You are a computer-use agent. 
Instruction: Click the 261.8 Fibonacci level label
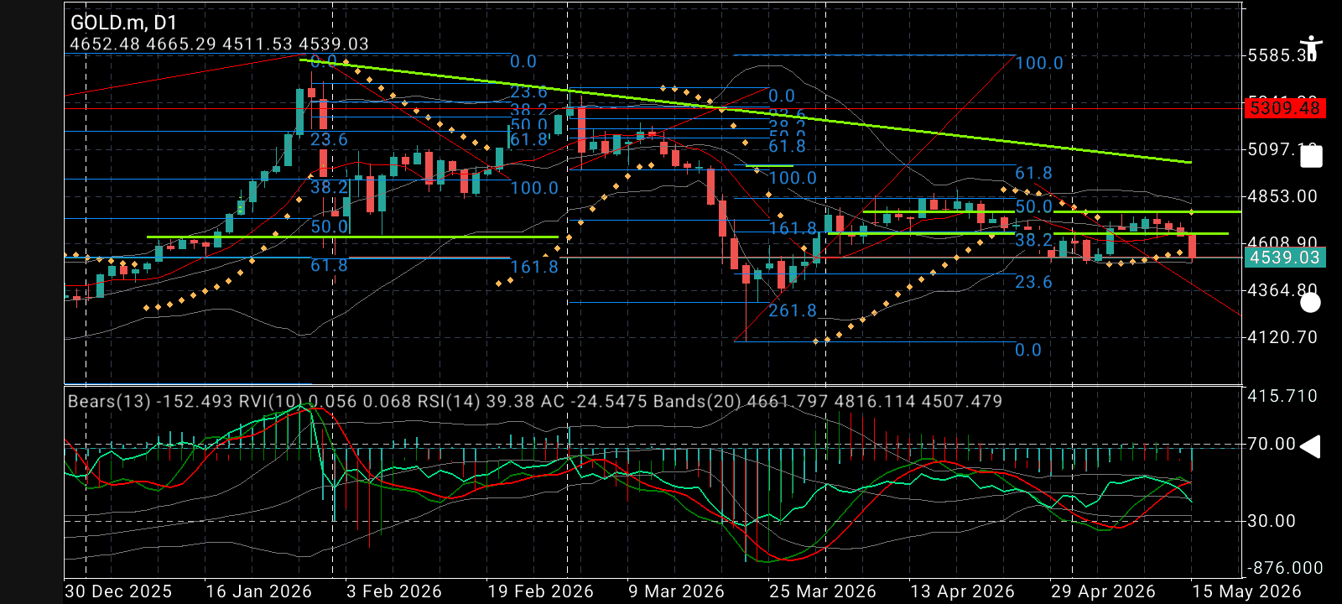click(x=793, y=310)
